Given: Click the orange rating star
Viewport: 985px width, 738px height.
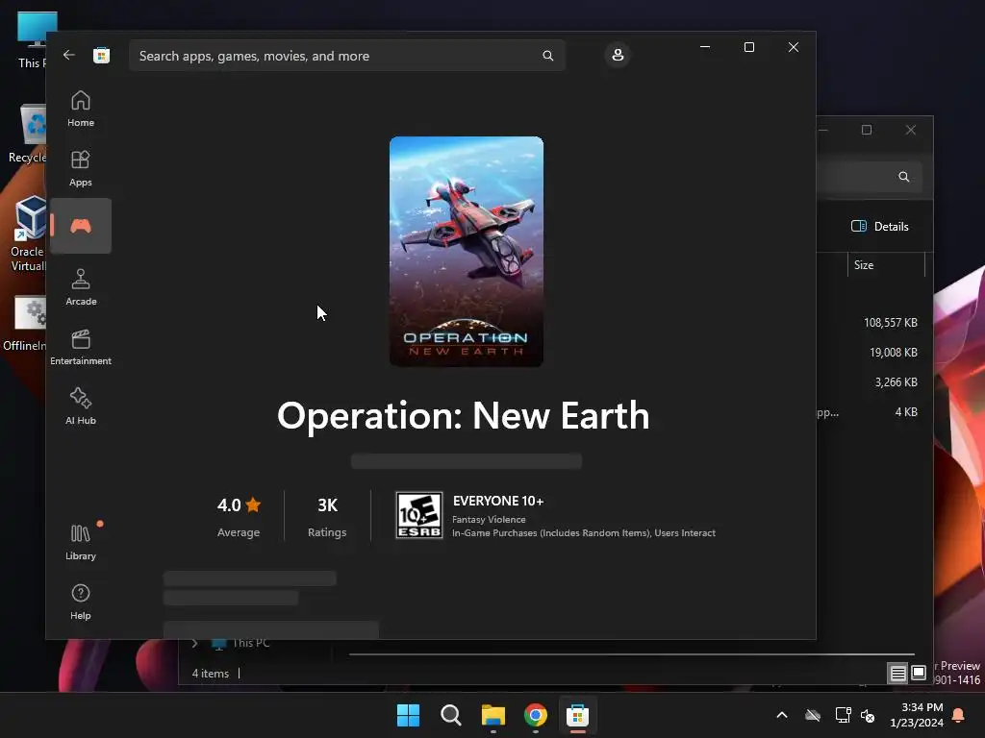Looking at the screenshot, I should click(x=253, y=504).
